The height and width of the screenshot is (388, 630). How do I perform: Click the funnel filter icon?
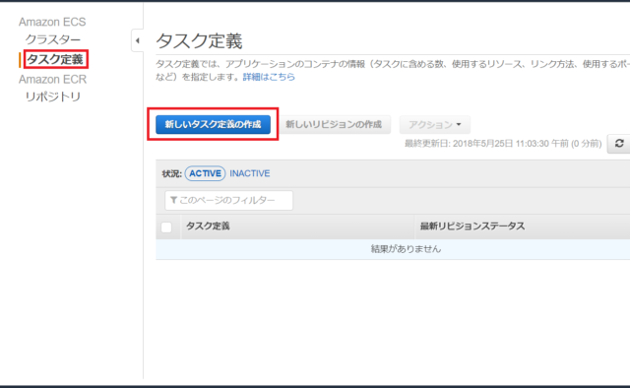173,200
